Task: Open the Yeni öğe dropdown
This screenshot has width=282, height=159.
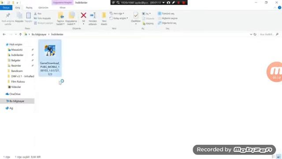Action: point(117,14)
